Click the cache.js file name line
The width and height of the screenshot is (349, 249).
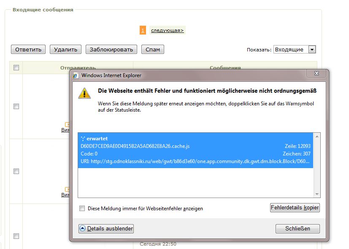[x=135, y=146]
